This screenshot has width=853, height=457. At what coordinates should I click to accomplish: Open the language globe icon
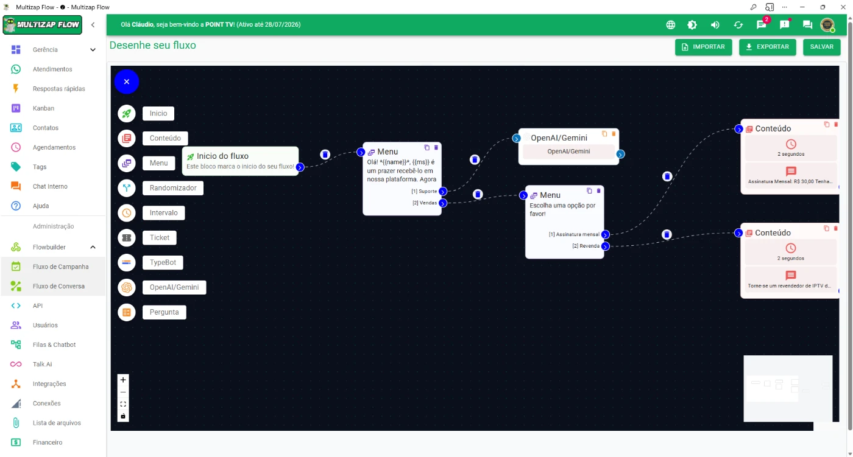tap(670, 25)
